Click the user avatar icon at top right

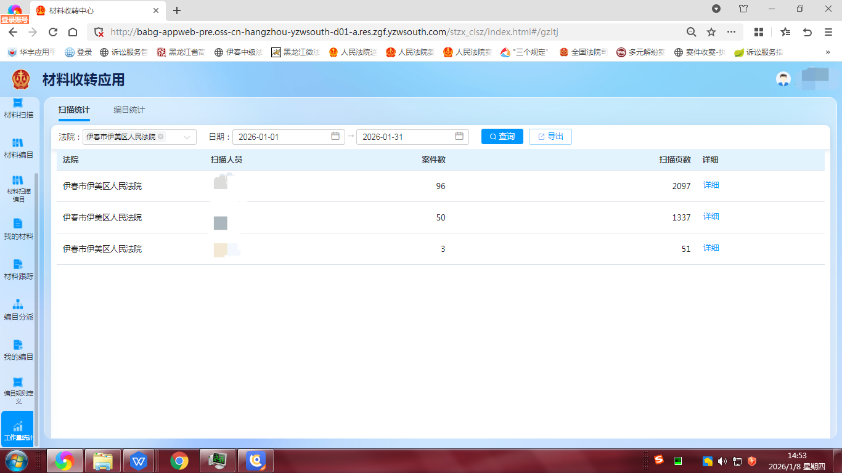[783, 79]
